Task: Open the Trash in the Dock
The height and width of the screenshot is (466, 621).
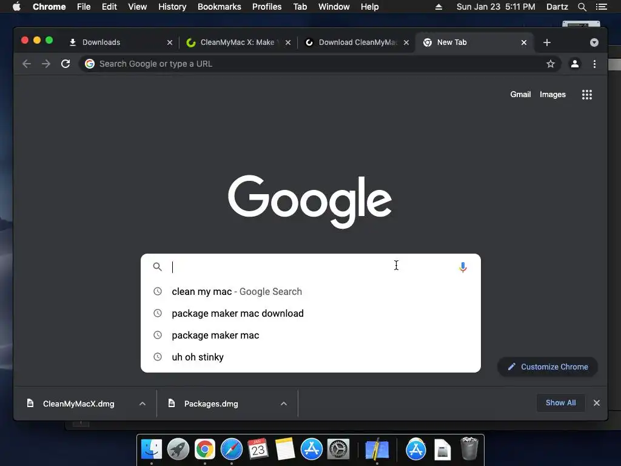Action: point(469,448)
